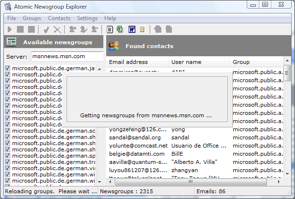295x199 pixels.
Task: Click the group cell in the sandal@sandal.org row
Action: (258, 137)
